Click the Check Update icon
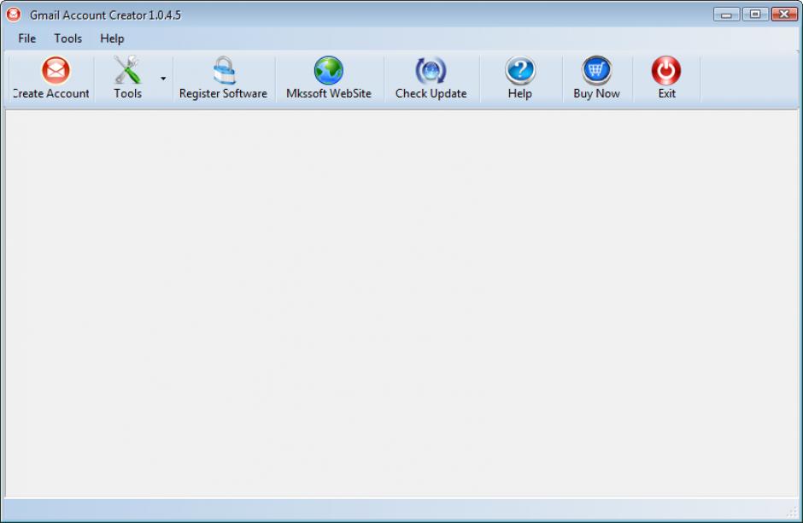The image size is (803, 523). pos(431,70)
